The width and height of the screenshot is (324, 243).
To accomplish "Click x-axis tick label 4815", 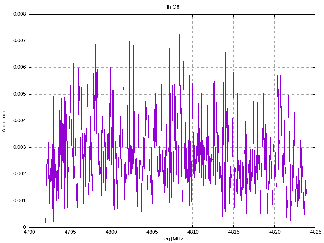I will click(234, 232).
